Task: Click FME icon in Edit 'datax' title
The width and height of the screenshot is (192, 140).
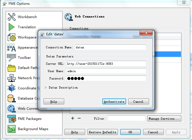Action: (x=42, y=34)
